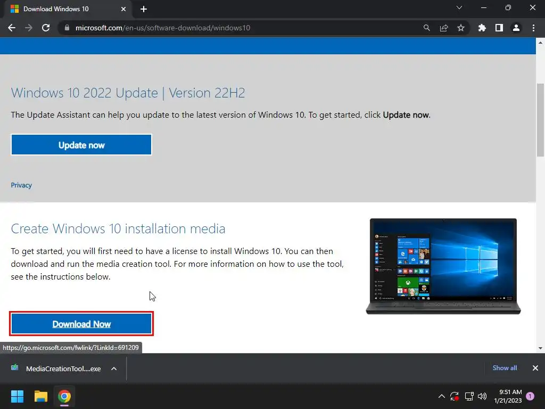Click the Download Now button
The height and width of the screenshot is (409, 545).
[81, 324]
